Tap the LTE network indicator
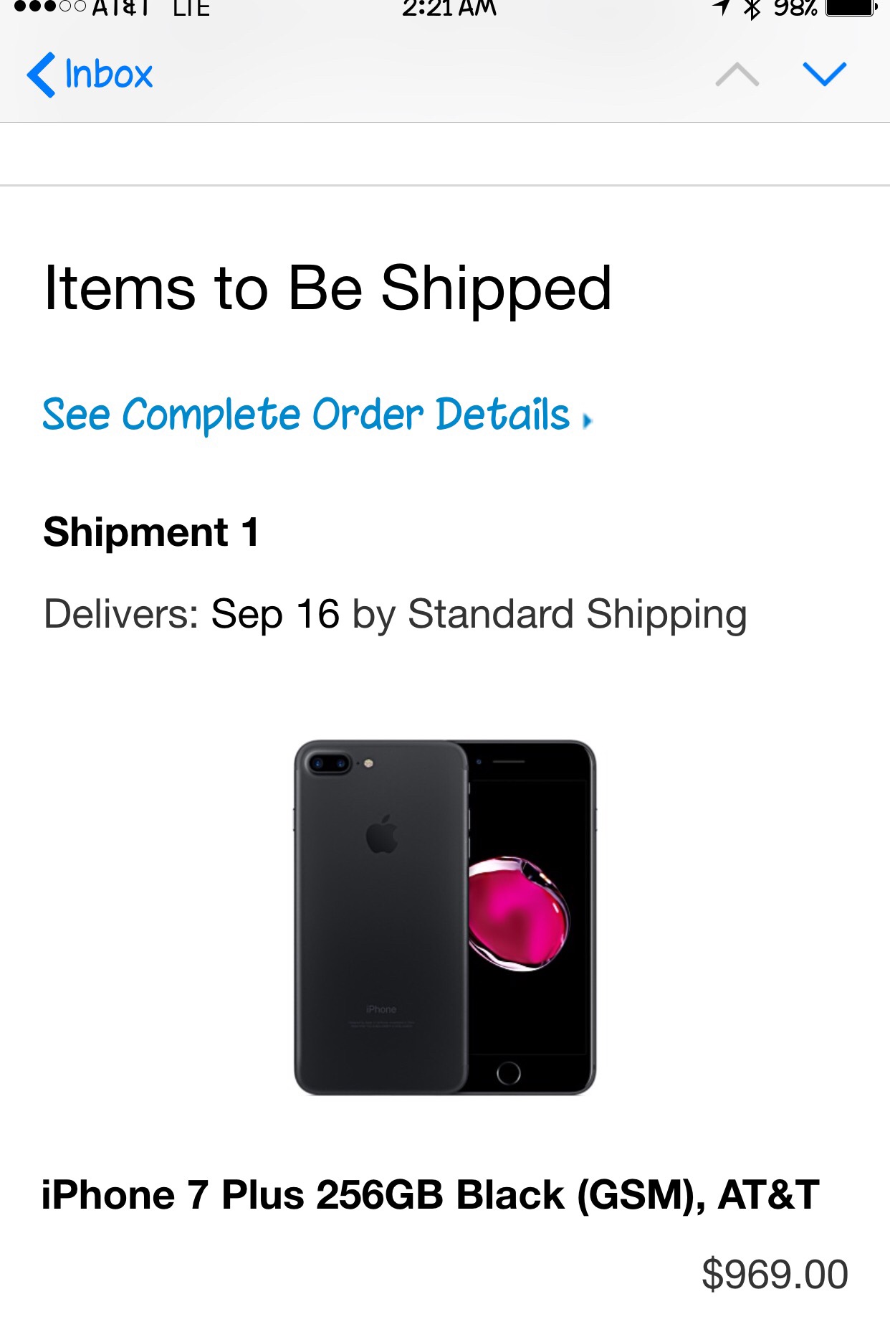890x1317 pixels. tap(191, 8)
